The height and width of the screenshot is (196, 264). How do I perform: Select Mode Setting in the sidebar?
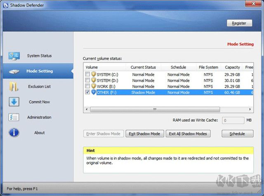pos(38,71)
